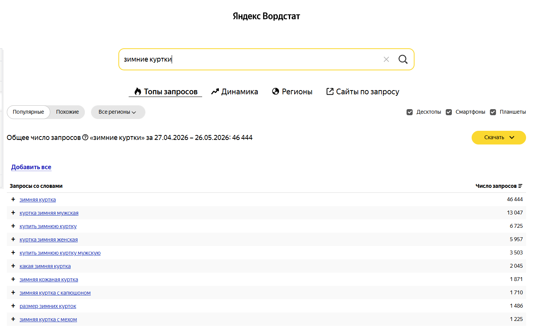Image resolution: width=555 pixels, height=327 pixels.
Task: Click the request count 5 957
Action: coord(517,239)
